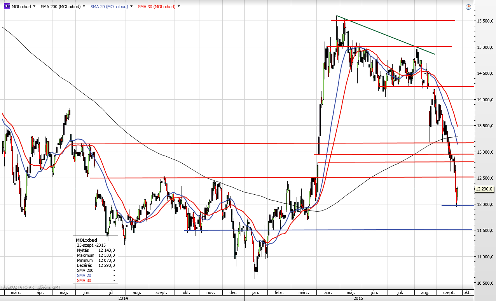496x301 pixels.
Task: Click the Nyitás 12 140,0 row
Action: [96, 250]
